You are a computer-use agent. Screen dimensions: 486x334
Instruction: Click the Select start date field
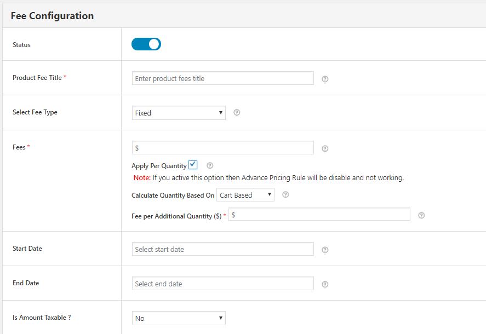pos(223,249)
